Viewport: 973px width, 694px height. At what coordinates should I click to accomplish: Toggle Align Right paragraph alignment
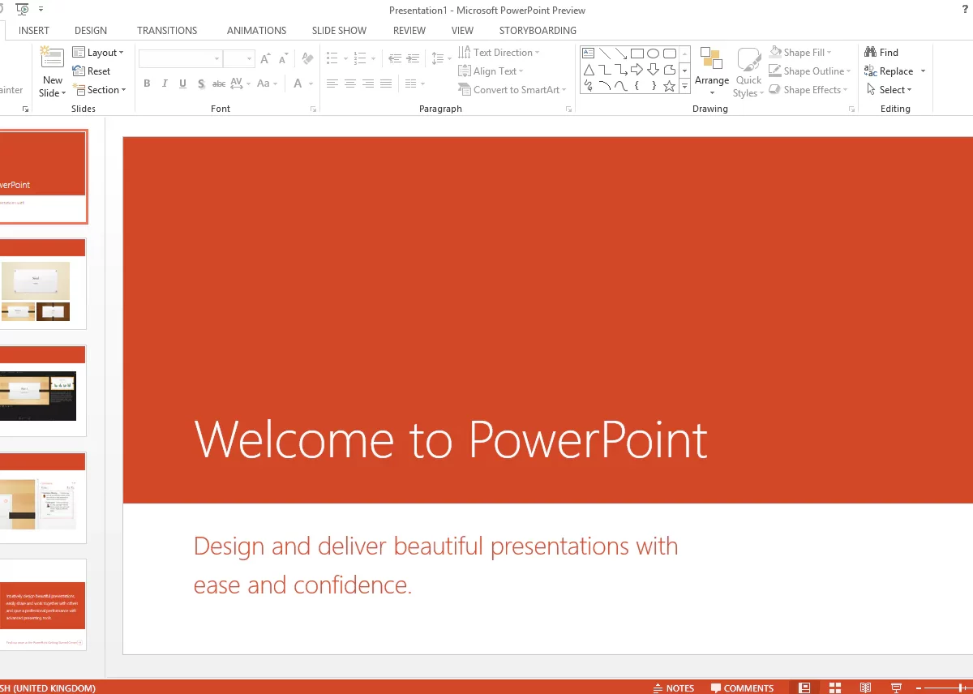pos(368,84)
